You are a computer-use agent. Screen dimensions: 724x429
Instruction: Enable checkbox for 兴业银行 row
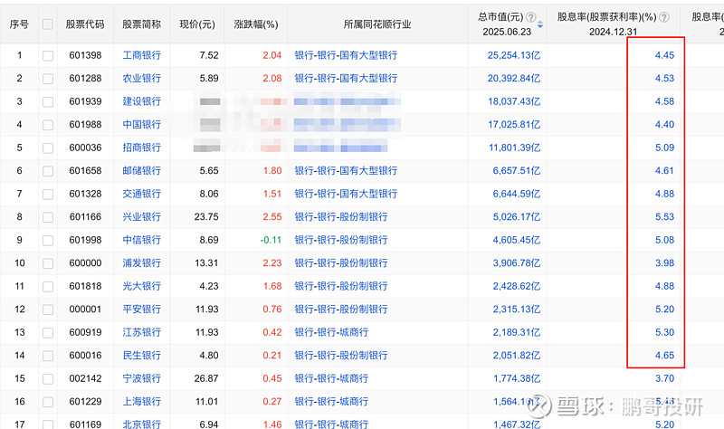(x=48, y=217)
